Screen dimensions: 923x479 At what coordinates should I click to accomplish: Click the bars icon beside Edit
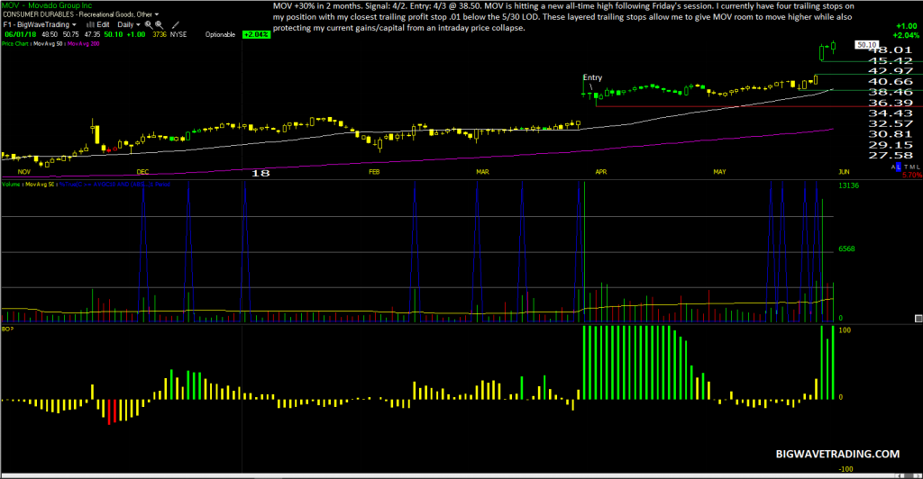[x=91, y=24]
